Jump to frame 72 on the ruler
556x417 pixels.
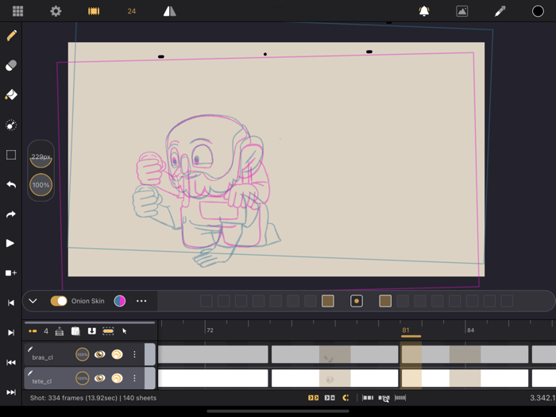click(210, 330)
